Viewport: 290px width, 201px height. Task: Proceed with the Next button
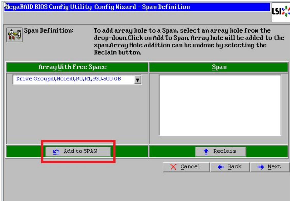click(x=270, y=167)
